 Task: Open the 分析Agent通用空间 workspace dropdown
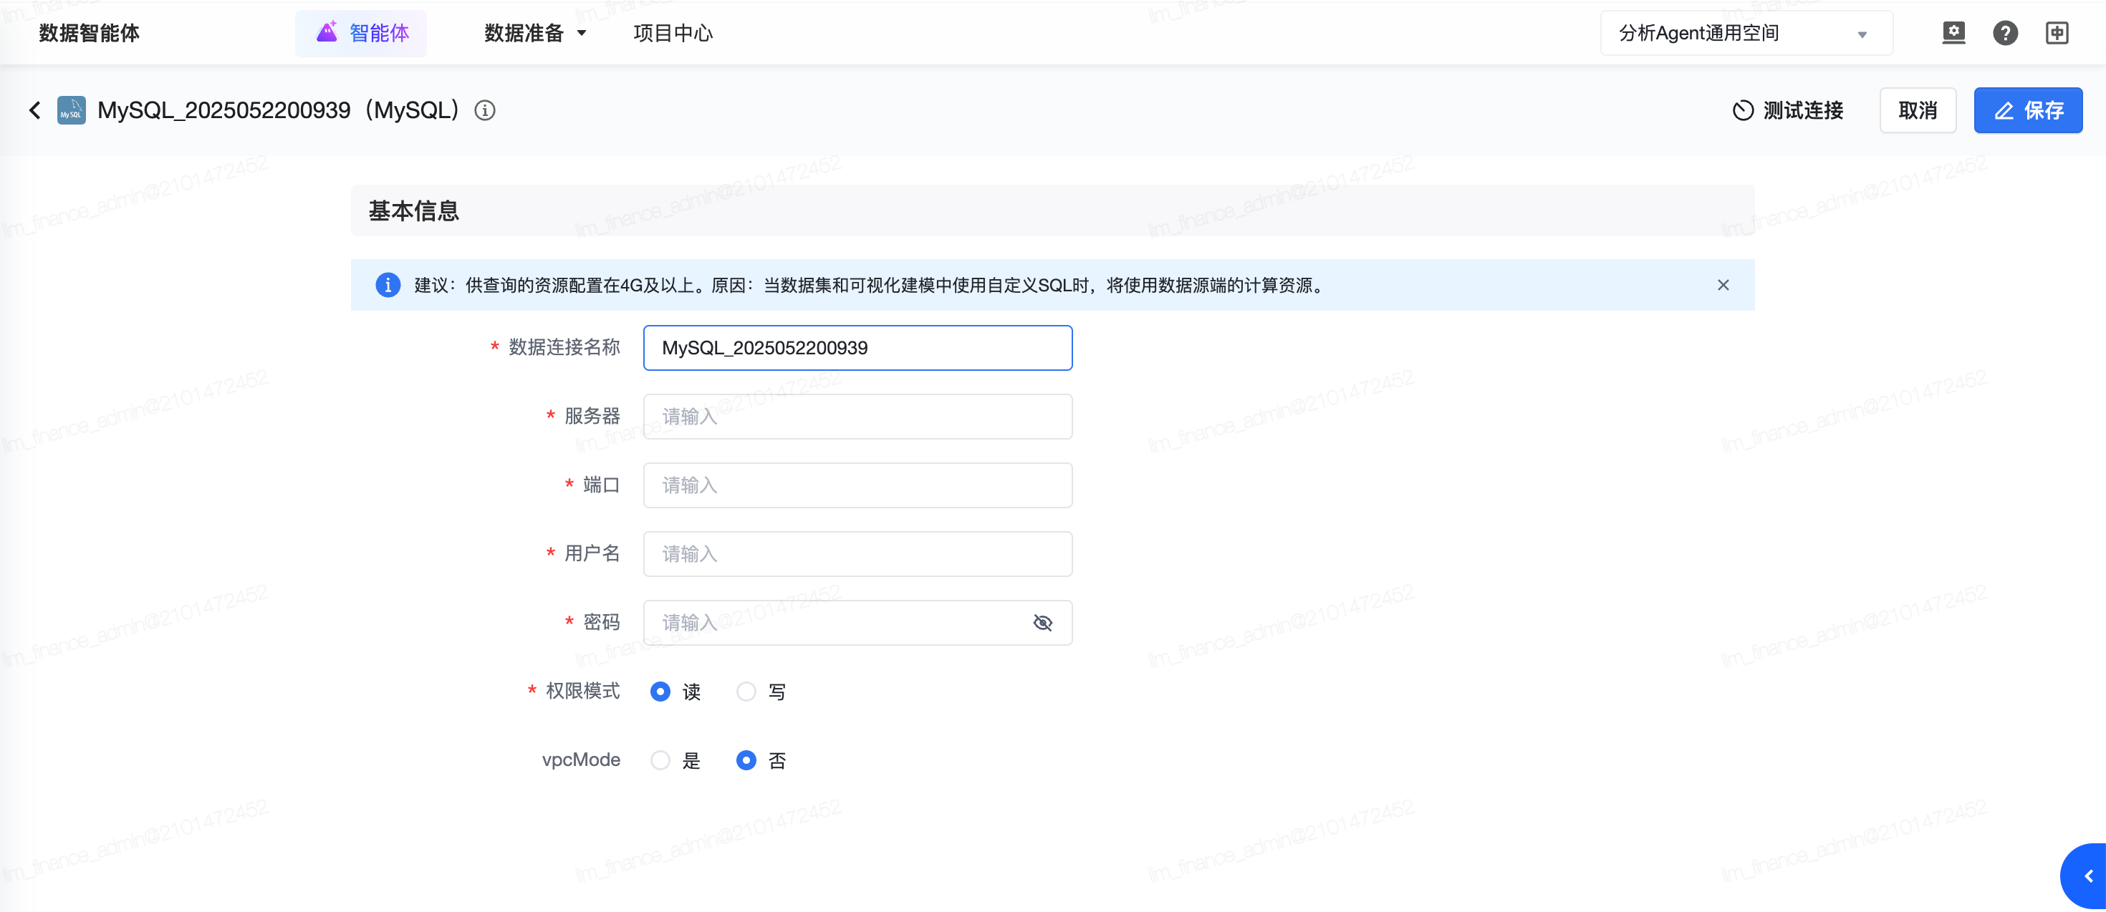(x=1746, y=34)
